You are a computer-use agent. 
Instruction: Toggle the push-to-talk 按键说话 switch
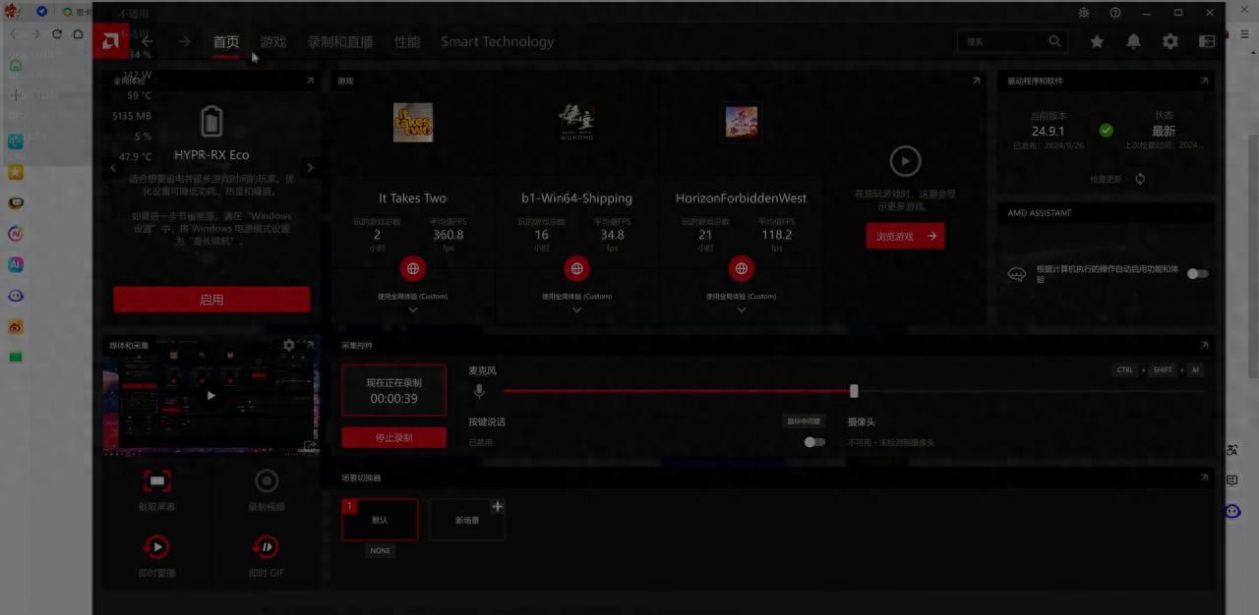[x=814, y=441]
